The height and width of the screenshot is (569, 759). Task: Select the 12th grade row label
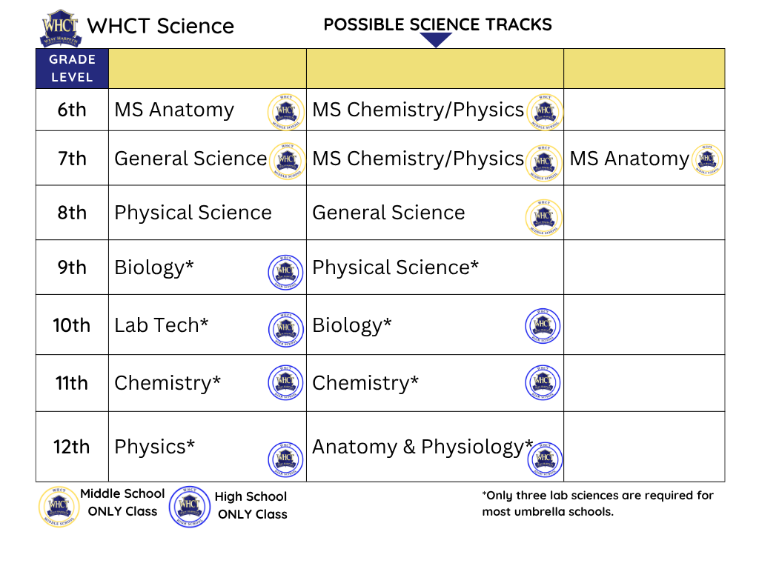72,447
